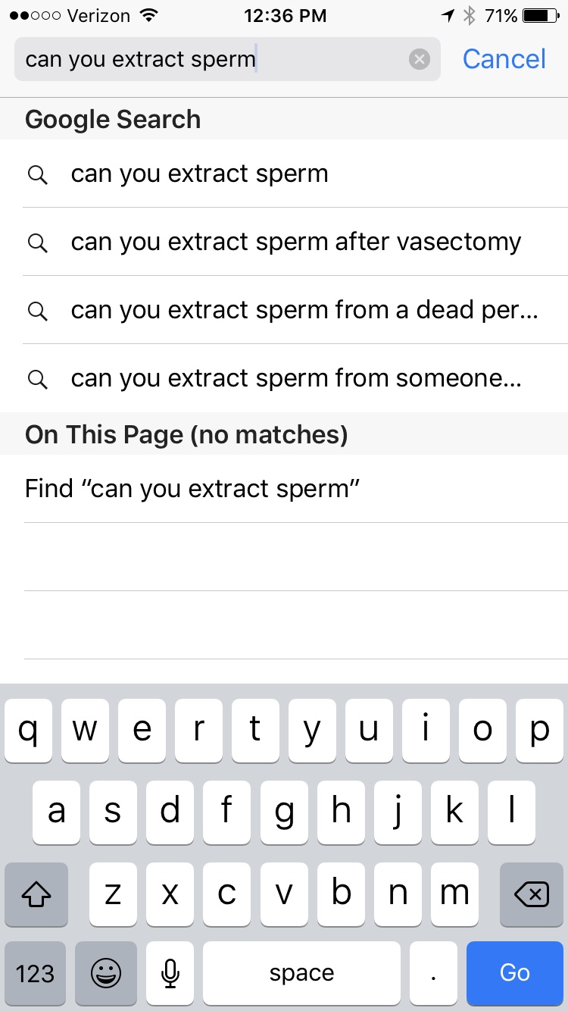Activate microphone dictation
568x1011 pixels.
[x=171, y=973]
